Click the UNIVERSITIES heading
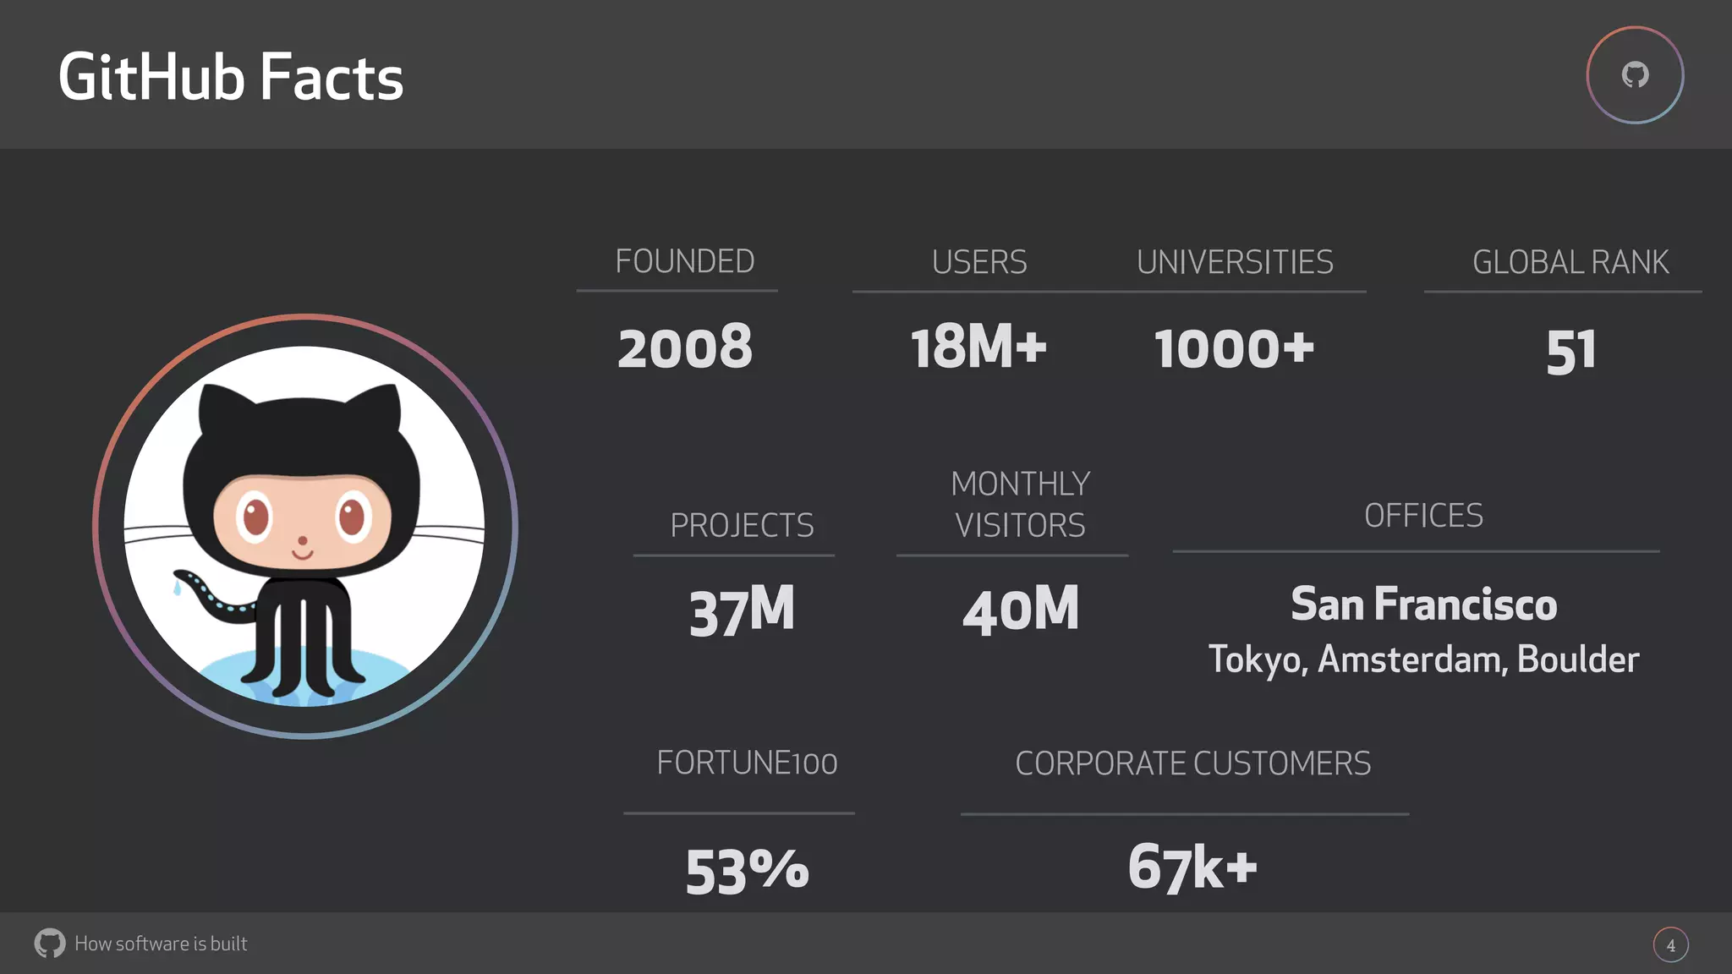The height and width of the screenshot is (974, 1732). (x=1235, y=262)
